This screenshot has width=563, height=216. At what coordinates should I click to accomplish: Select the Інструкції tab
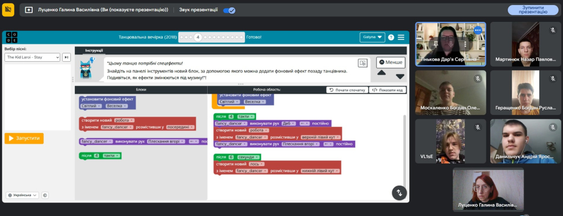tap(94, 50)
